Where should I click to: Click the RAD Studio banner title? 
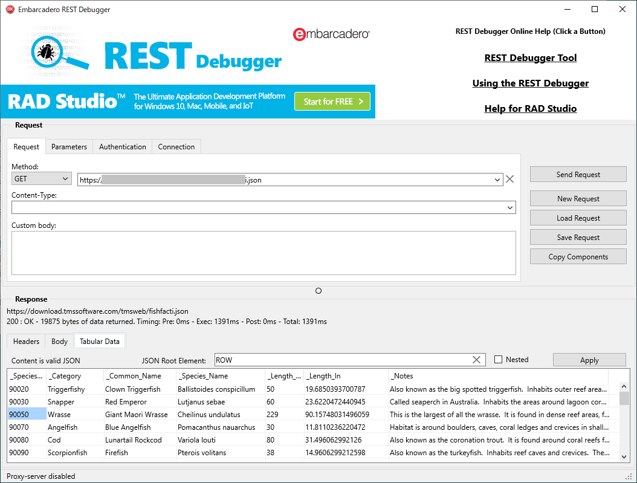coord(67,101)
